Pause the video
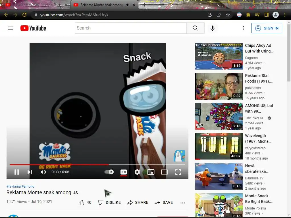The width and height of the screenshot is (291, 218). 17,172
